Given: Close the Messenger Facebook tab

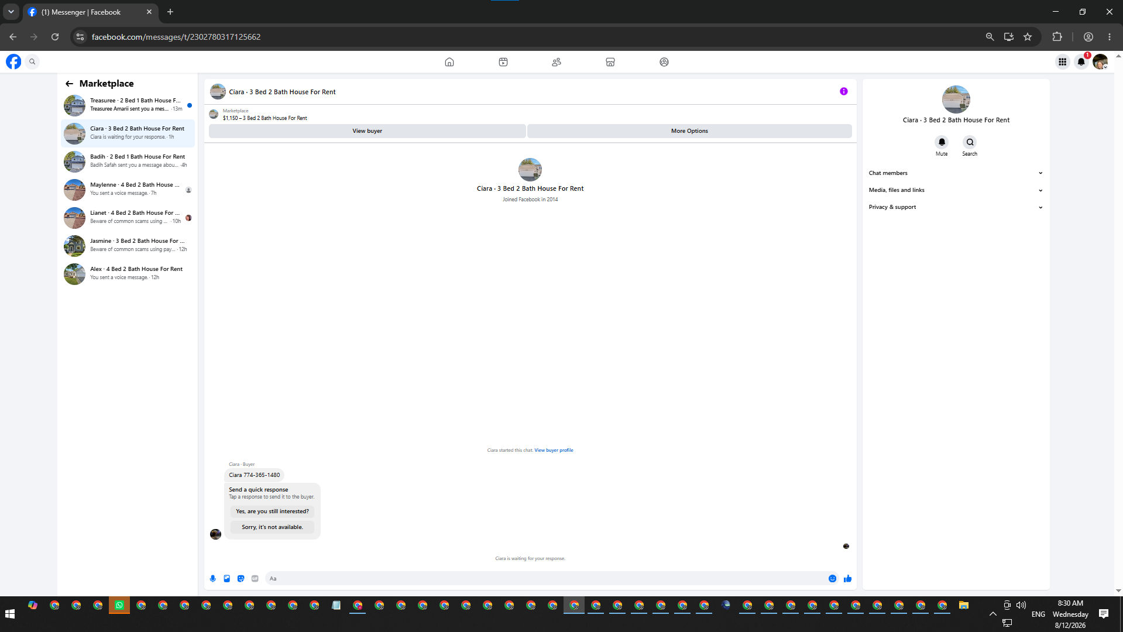Looking at the screenshot, I should [x=149, y=12].
